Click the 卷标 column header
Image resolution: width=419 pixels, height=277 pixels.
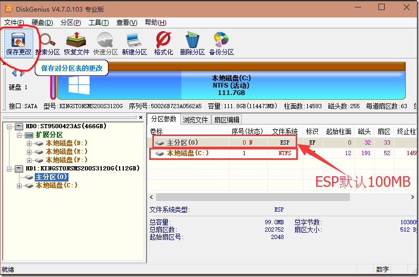pos(188,131)
